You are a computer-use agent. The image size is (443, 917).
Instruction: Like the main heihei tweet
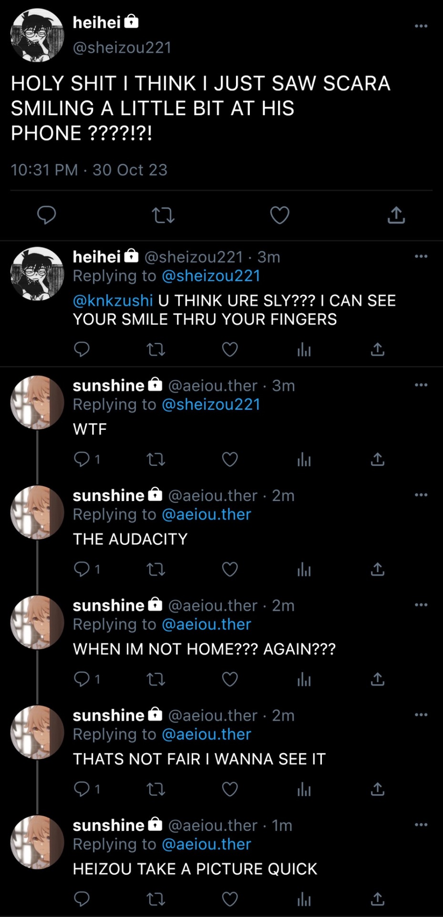pyautogui.click(x=279, y=215)
